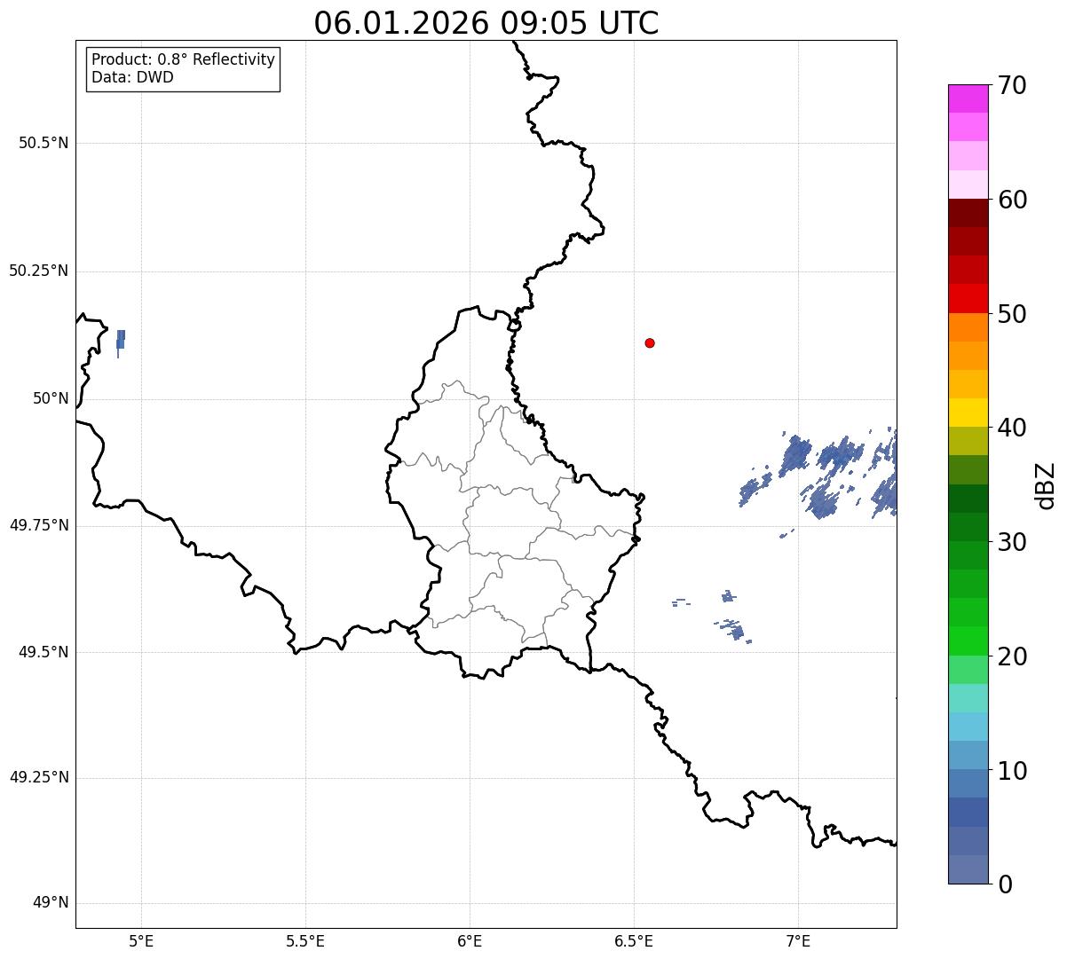The height and width of the screenshot is (959, 1067).
Task: Click the 49°N latitude label
Action: tap(51, 903)
